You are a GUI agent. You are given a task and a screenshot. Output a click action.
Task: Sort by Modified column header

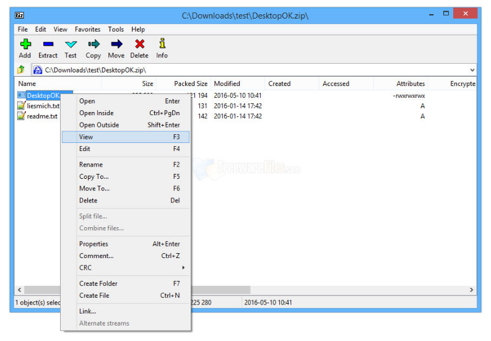[238, 84]
